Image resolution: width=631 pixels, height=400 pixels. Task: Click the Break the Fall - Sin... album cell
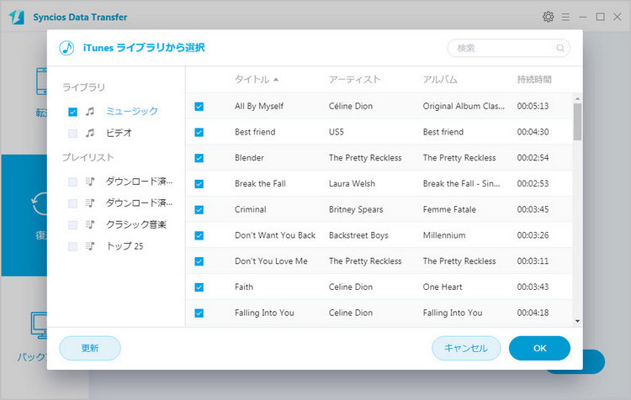tap(461, 184)
